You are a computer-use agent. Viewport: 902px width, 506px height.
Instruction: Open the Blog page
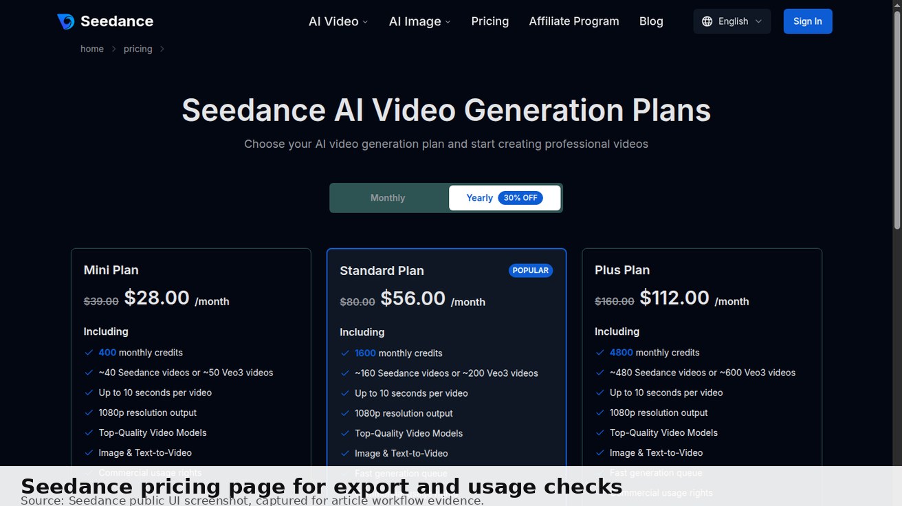(651, 21)
